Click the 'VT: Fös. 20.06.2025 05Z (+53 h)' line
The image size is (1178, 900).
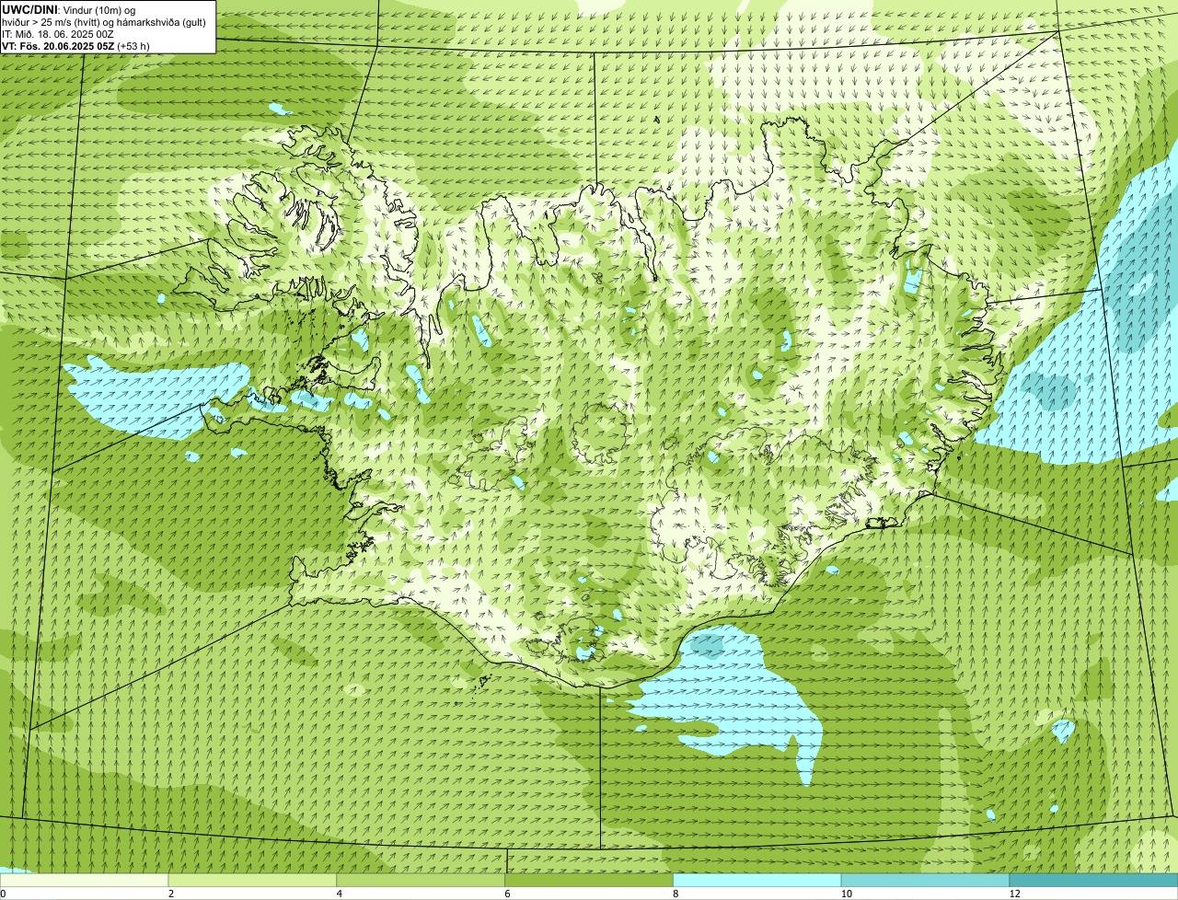75,46
